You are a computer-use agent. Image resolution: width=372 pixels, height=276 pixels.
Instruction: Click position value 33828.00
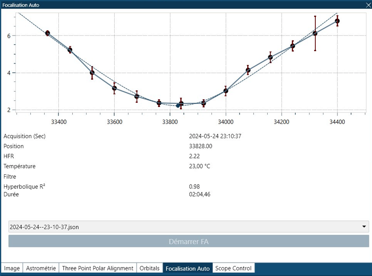200,146
